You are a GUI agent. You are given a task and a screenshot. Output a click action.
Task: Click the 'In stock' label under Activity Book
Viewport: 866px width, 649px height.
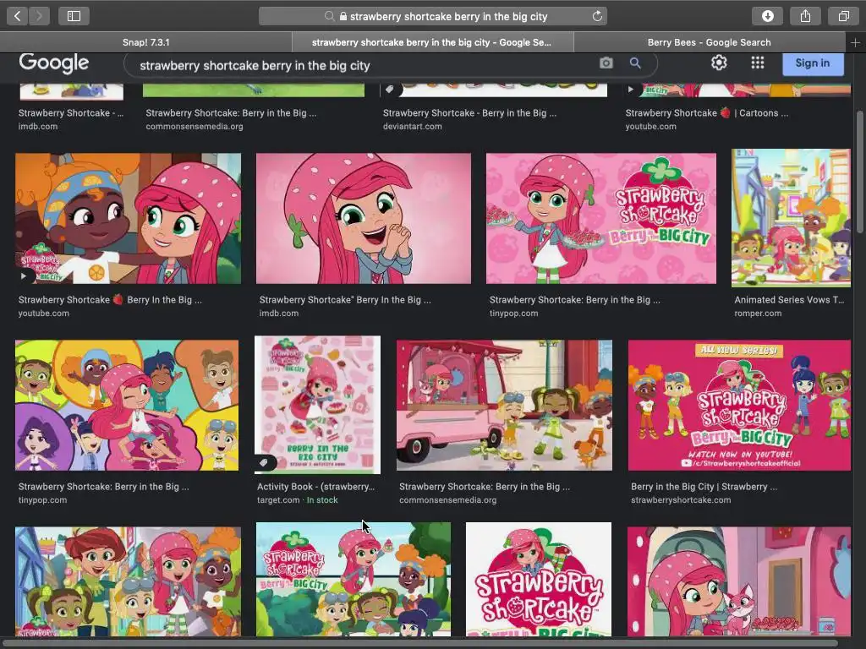[322, 500]
